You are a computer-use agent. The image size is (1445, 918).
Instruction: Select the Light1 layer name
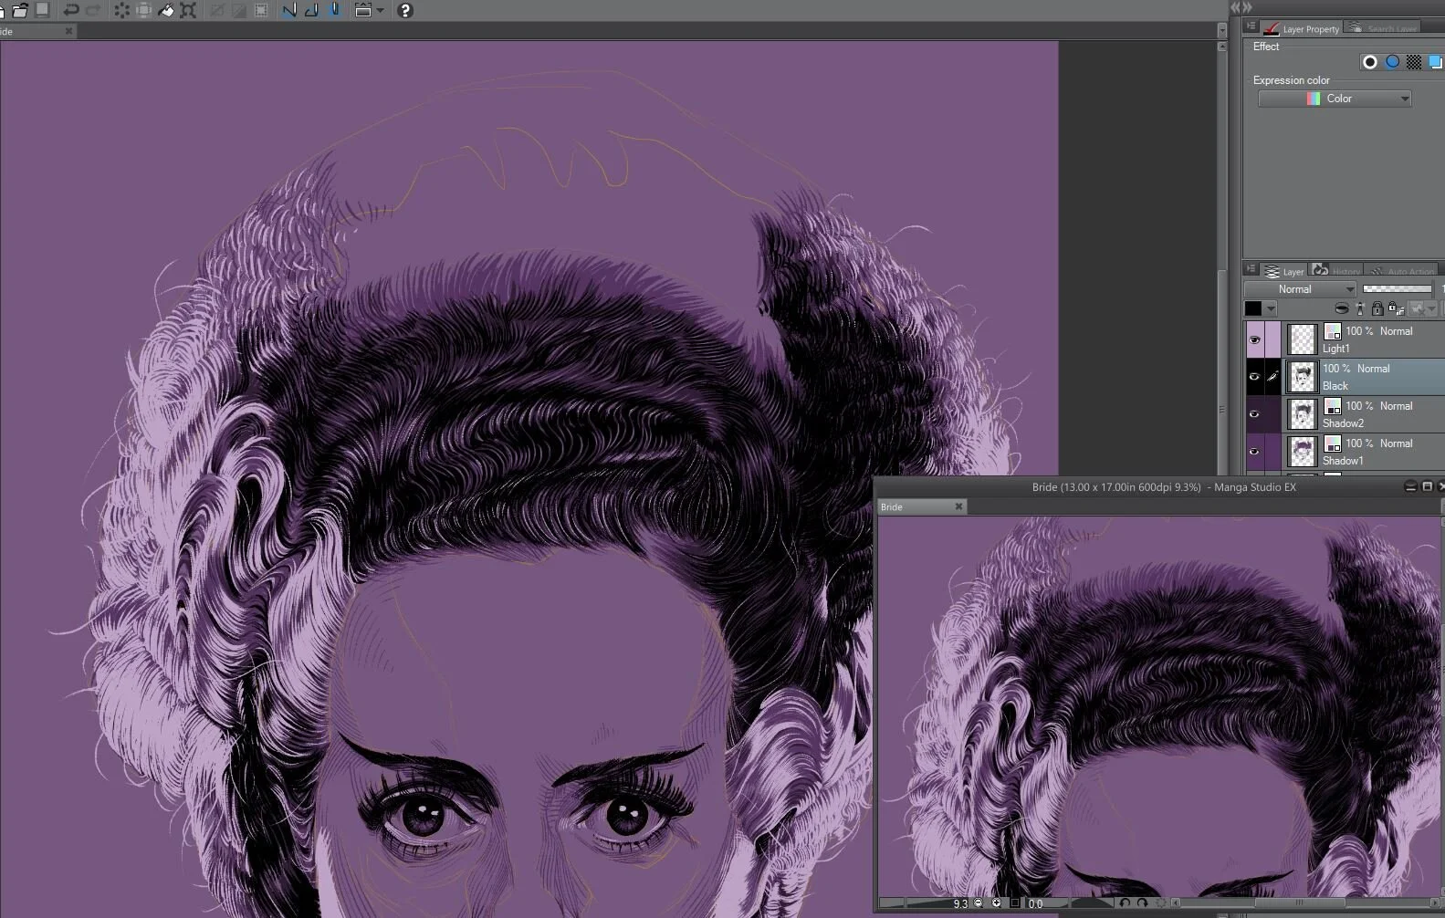(1336, 349)
